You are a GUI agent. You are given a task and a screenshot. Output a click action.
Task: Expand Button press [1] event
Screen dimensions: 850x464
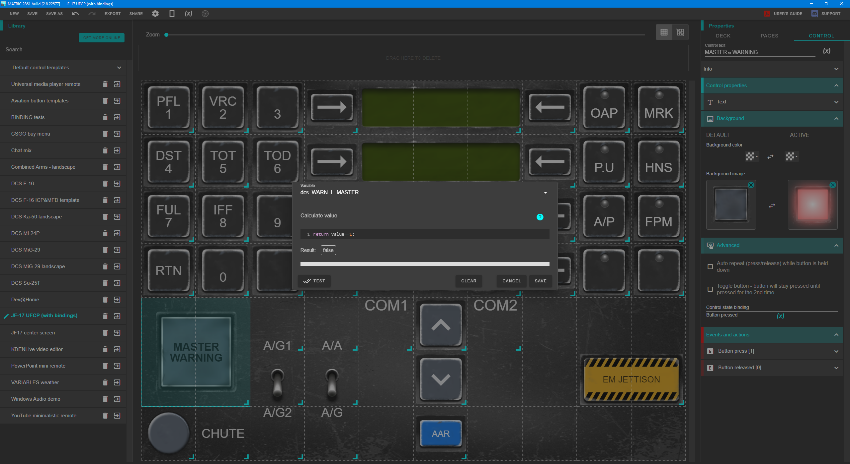point(772,351)
